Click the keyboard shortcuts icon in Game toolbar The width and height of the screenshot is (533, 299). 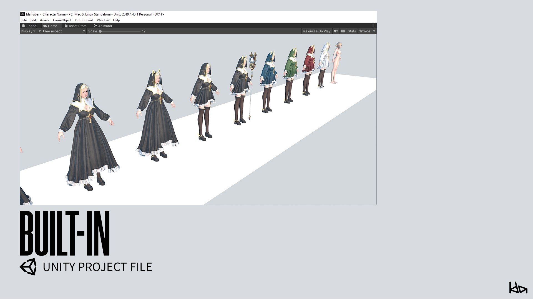pyautogui.click(x=343, y=31)
